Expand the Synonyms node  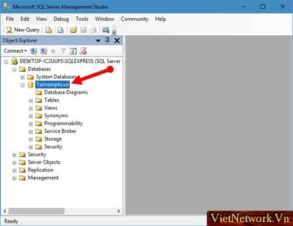coord(30,116)
